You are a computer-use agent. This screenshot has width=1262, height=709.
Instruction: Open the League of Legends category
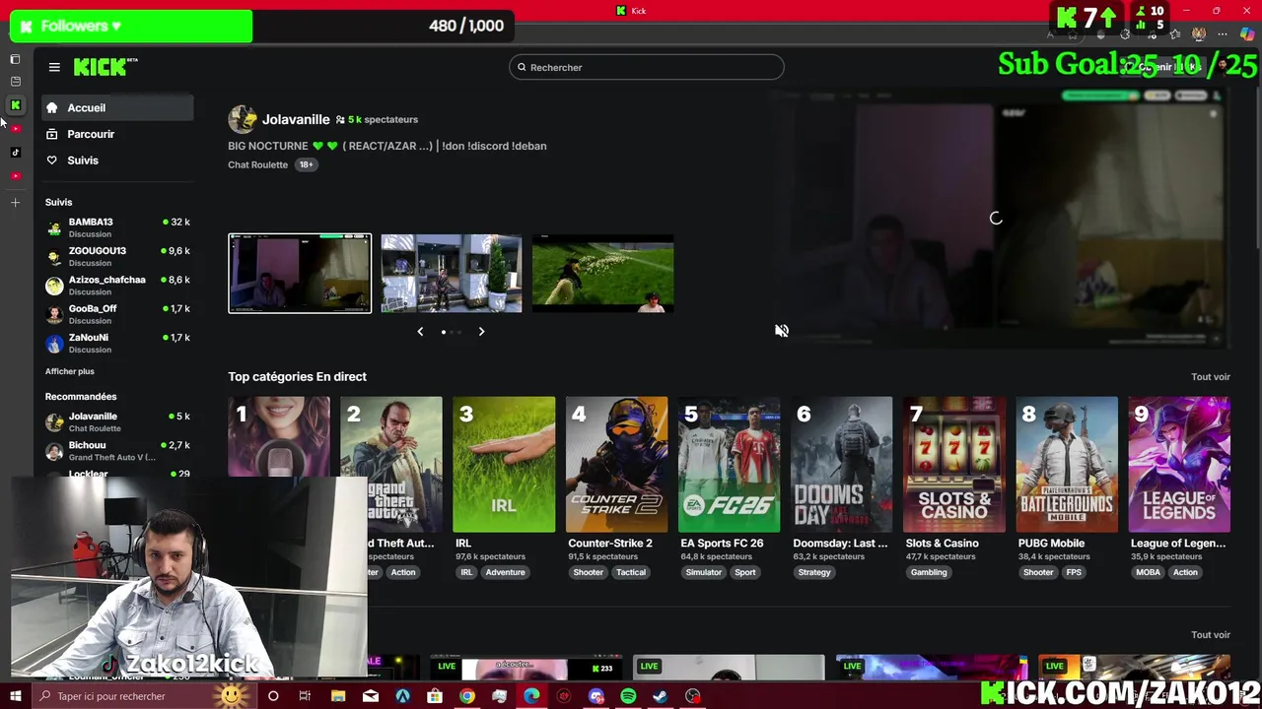tap(1178, 464)
